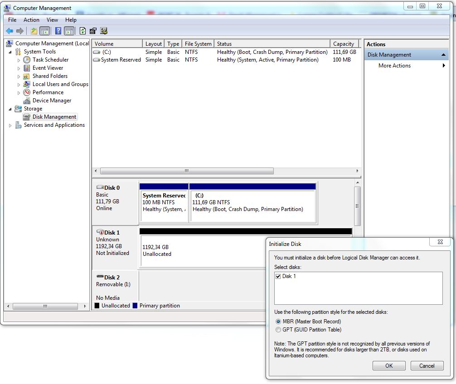Screen dimensions: 456x384
Task: Close the Initialize Disk dialog with X
Action: [440, 242]
